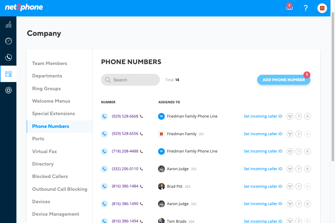This screenshot has width=335, height=223.
Task: Click the phone numbers Search field
Action: tap(130, 80)
